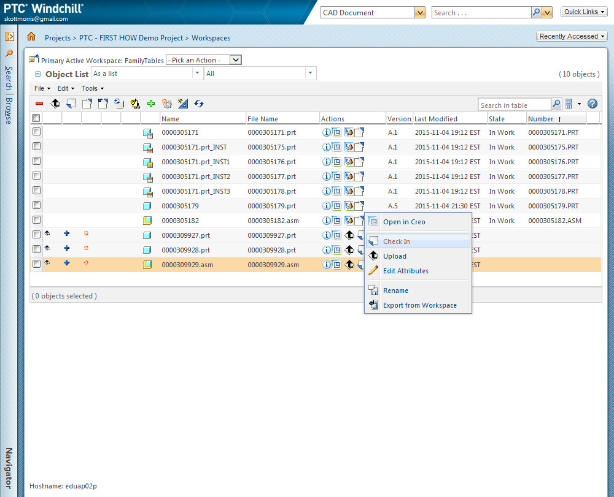Open information icon for row 0000305171
The height and width of the screenshot is (497, 614).
(x=326, y=132)
